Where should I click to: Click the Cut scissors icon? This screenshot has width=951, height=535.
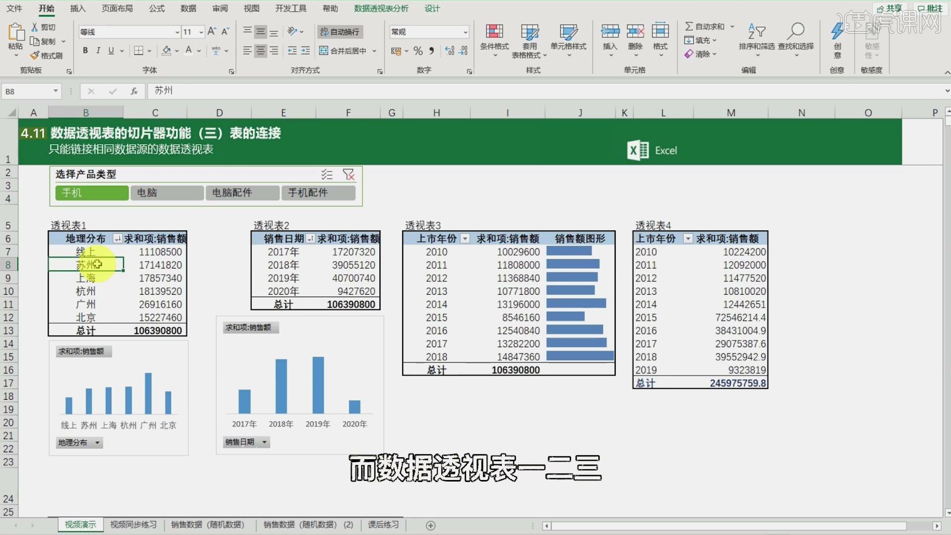tap(35, 27)
